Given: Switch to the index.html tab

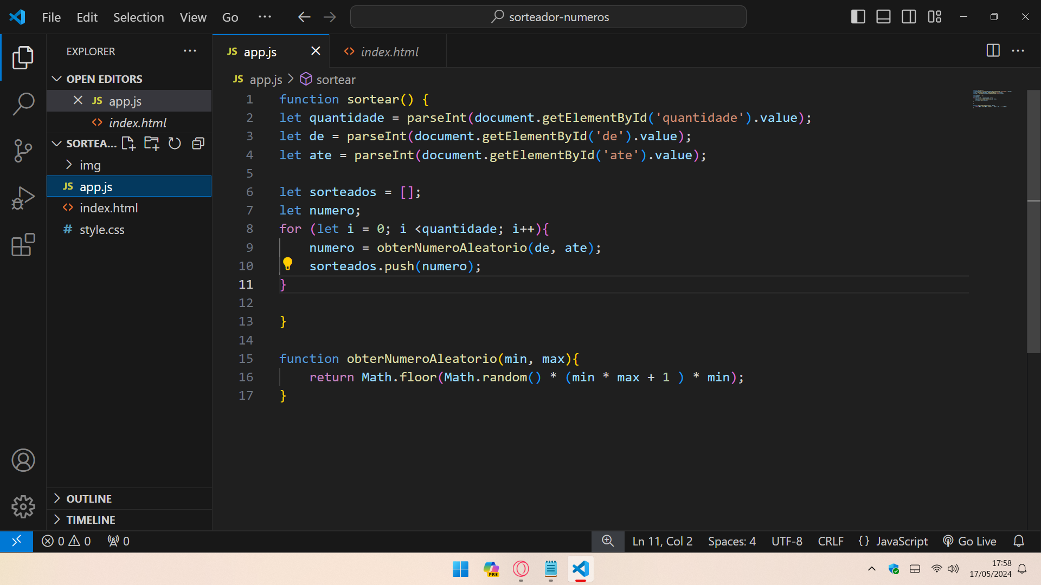Looking at the screenshot, I should 388,51.
